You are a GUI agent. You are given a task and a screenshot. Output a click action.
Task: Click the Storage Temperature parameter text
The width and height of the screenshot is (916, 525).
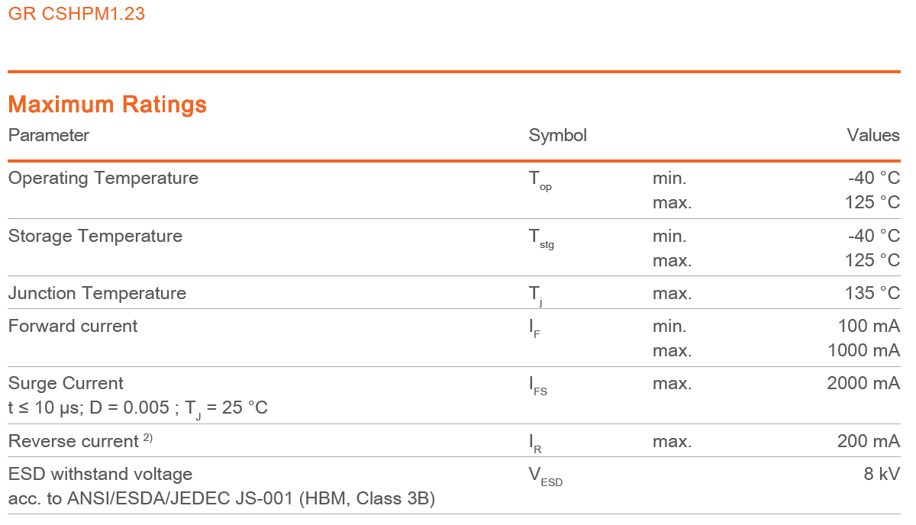tap(95, 237)
